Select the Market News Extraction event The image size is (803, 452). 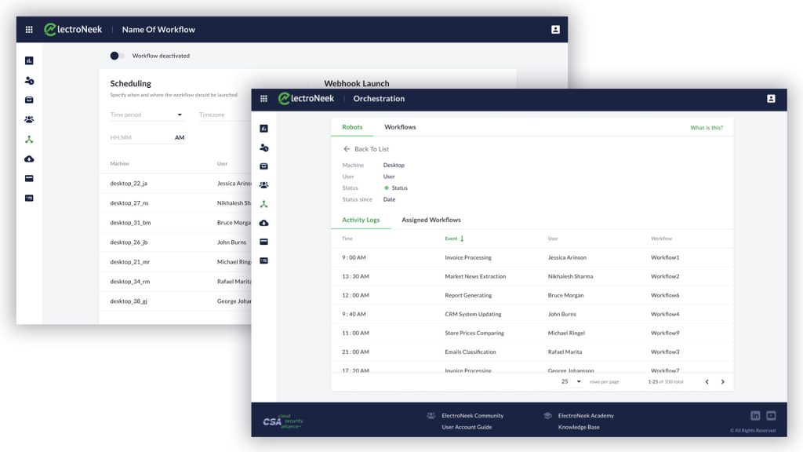(475, 276)
